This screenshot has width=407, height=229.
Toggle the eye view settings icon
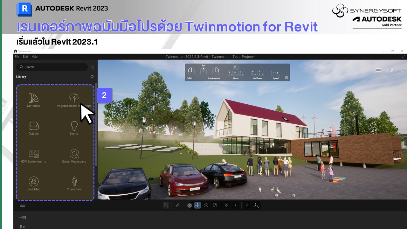pyautogui.click(x=391, y=70)
